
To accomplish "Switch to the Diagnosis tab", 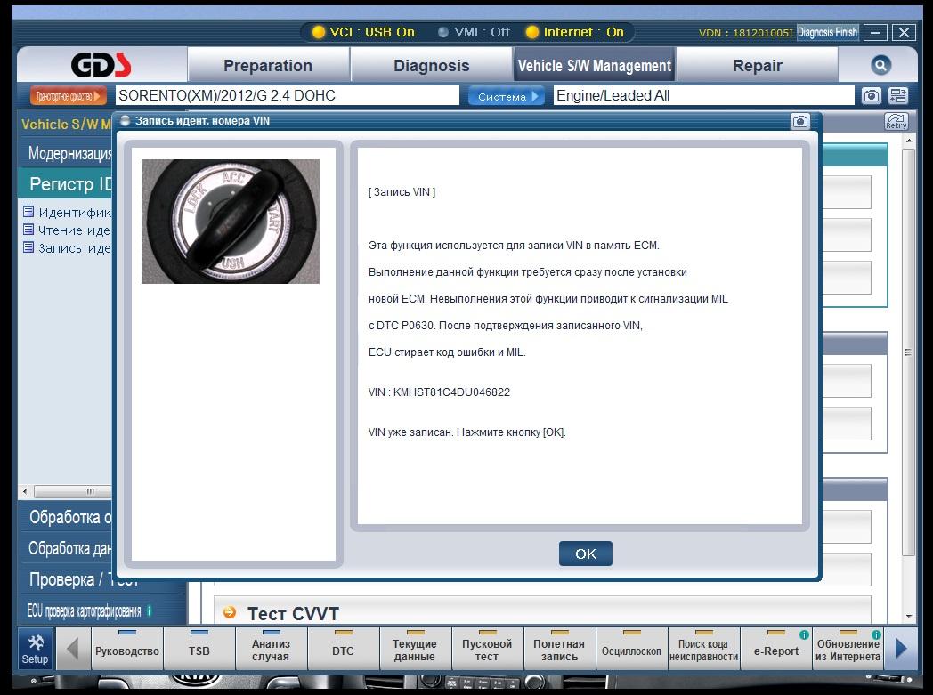I will point(431,66).
